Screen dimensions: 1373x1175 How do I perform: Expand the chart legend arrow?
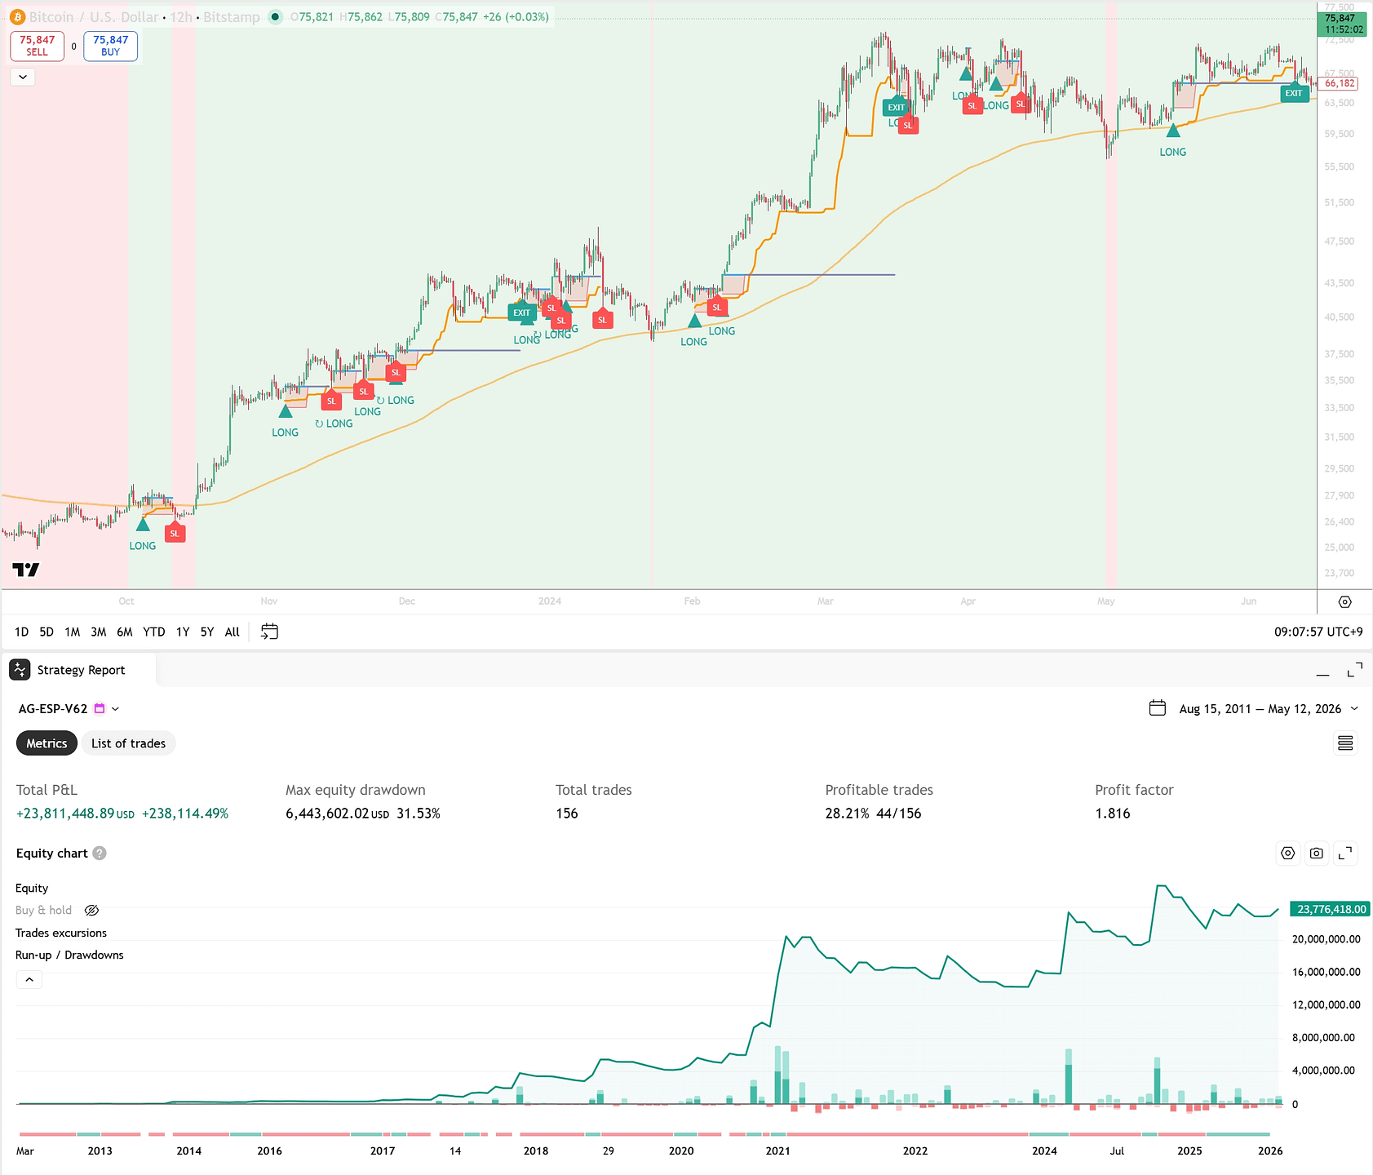(23, 77)
